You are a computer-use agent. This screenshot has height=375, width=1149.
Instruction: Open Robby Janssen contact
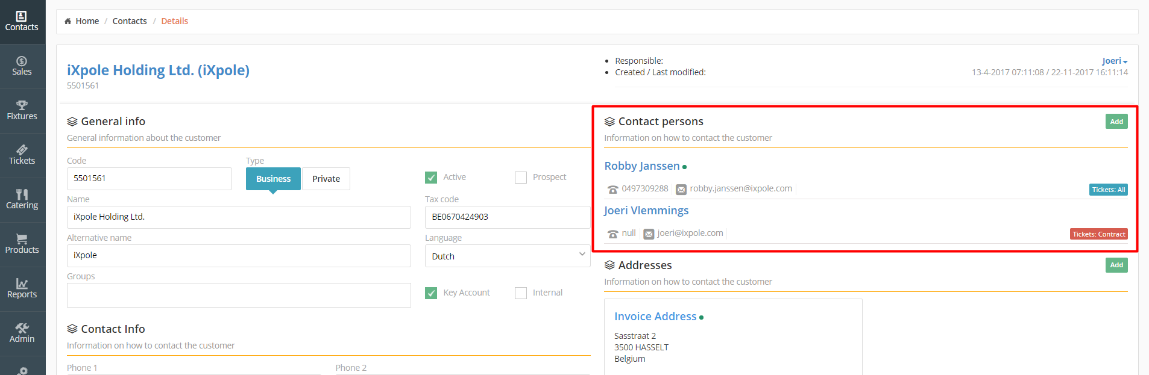pos(642,166)
